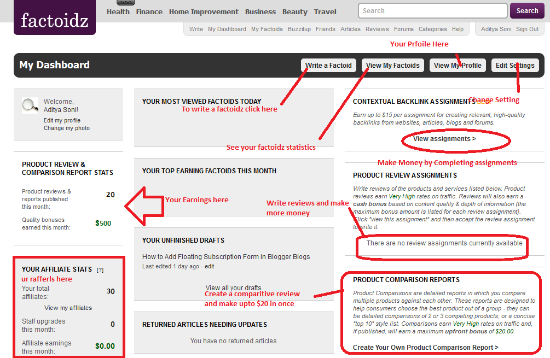Click Change my photo link
The width and height of the screenshot is (550, 358).
pyautogui.click(x=67, y=128)
